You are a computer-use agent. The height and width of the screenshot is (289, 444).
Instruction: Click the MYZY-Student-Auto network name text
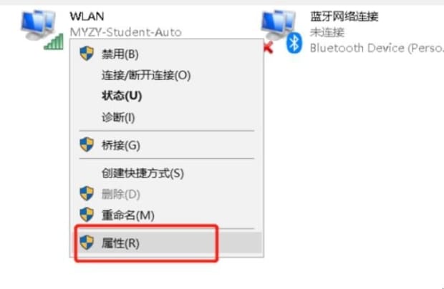(x=126, y=32)
